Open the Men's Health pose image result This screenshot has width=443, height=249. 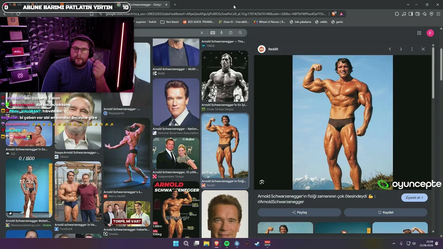pos(127,153)
